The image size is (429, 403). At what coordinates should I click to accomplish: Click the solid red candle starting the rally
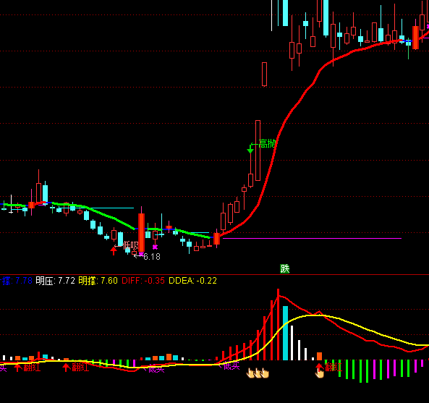(x=216, y=239)
